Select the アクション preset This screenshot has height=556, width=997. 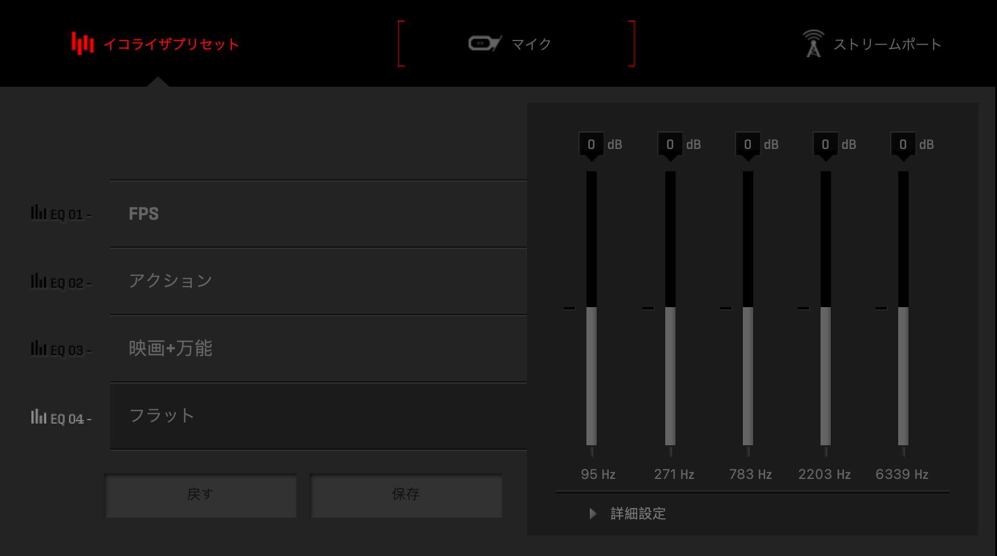click(319, 281)
